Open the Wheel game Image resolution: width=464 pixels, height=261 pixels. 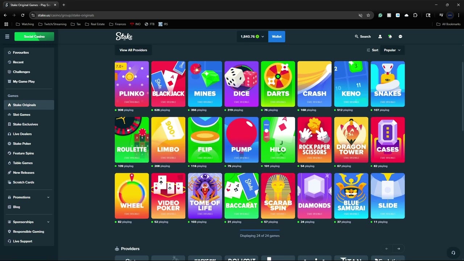click(x=132, y=196)
